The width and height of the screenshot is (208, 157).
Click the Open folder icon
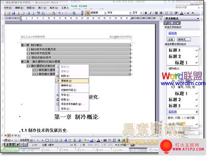pos(9,13)
